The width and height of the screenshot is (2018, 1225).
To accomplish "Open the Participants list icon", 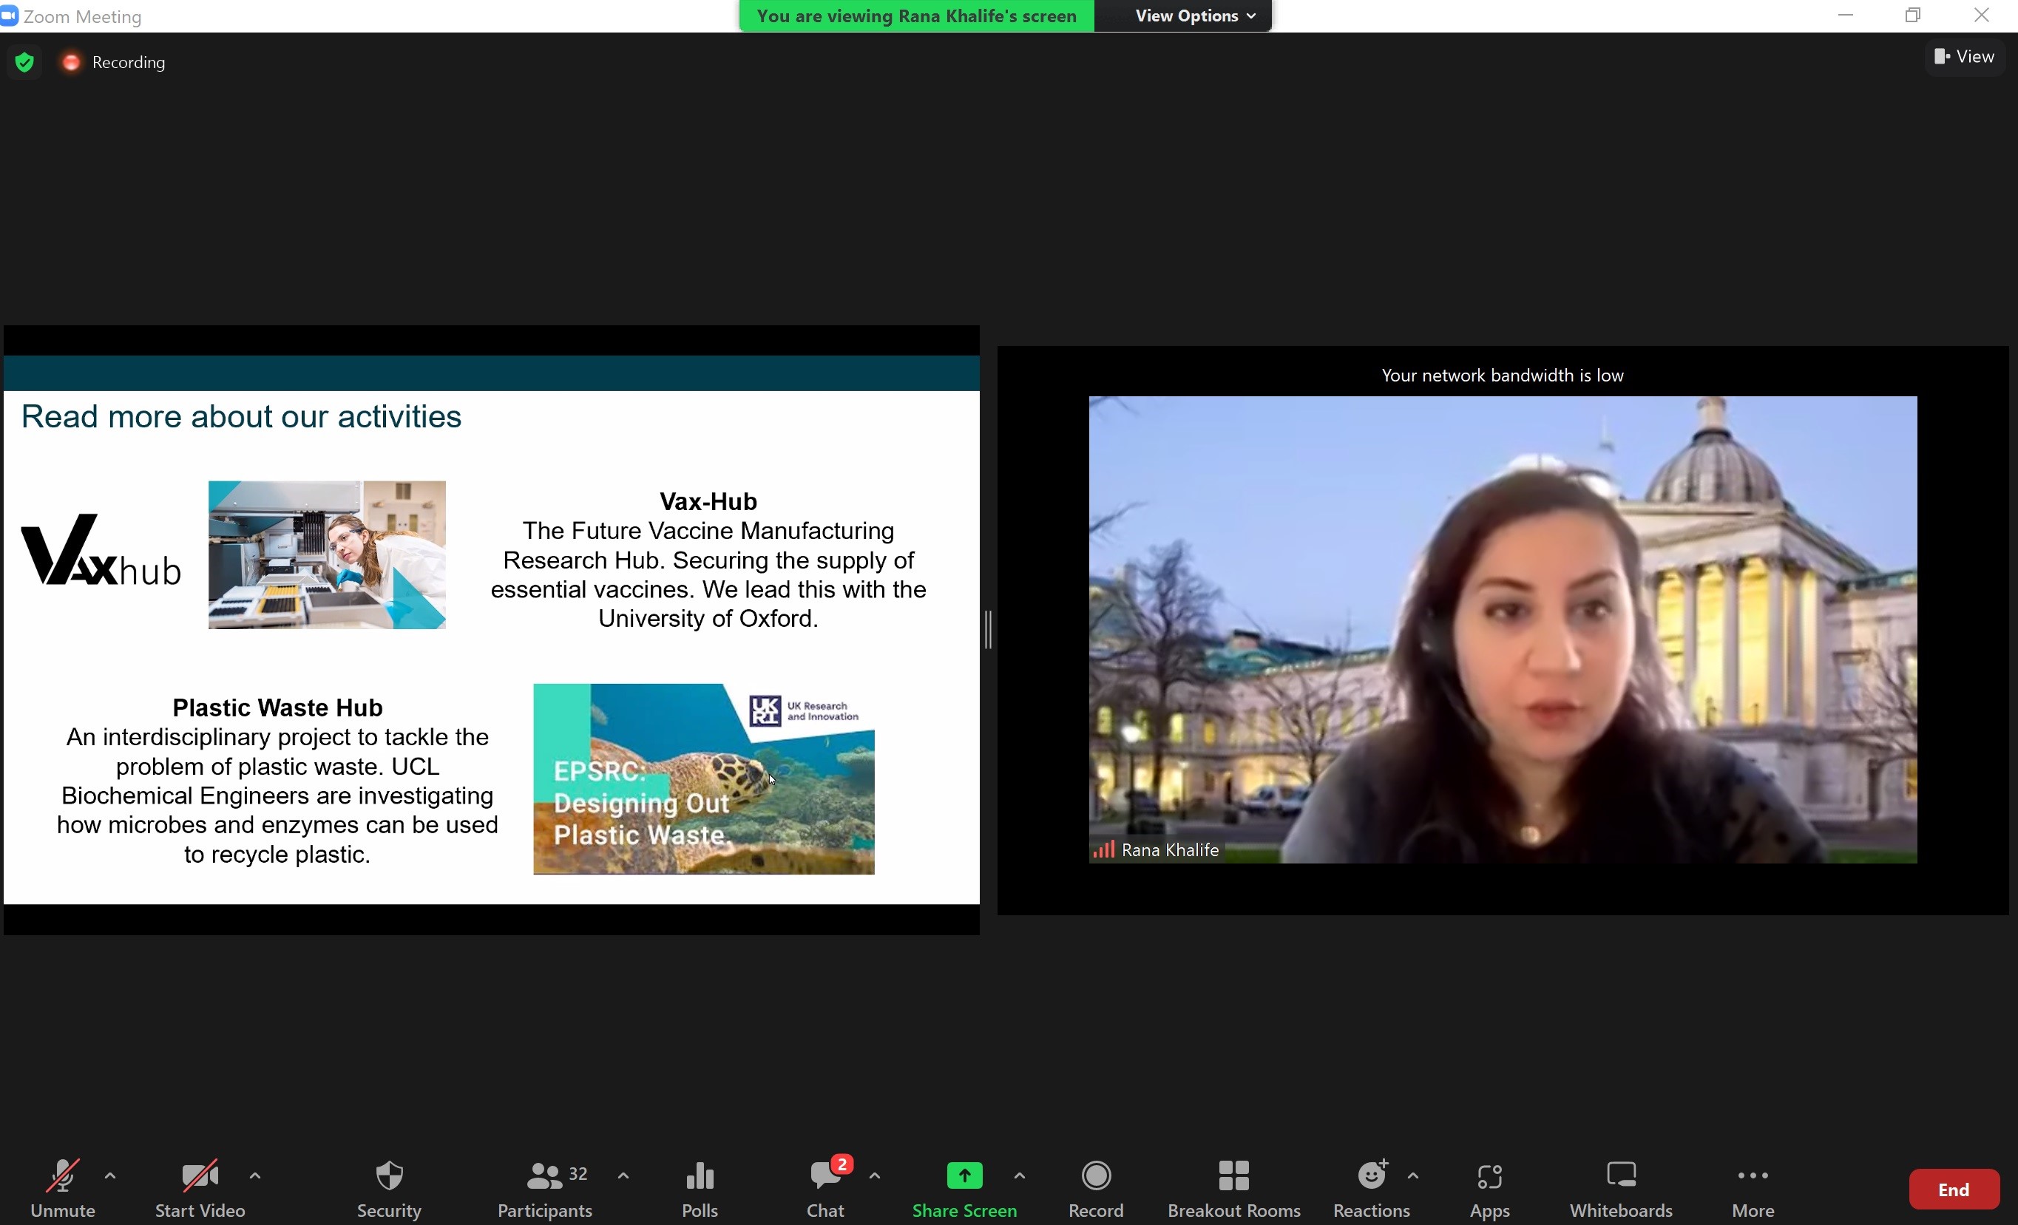I will [544, 1176].
